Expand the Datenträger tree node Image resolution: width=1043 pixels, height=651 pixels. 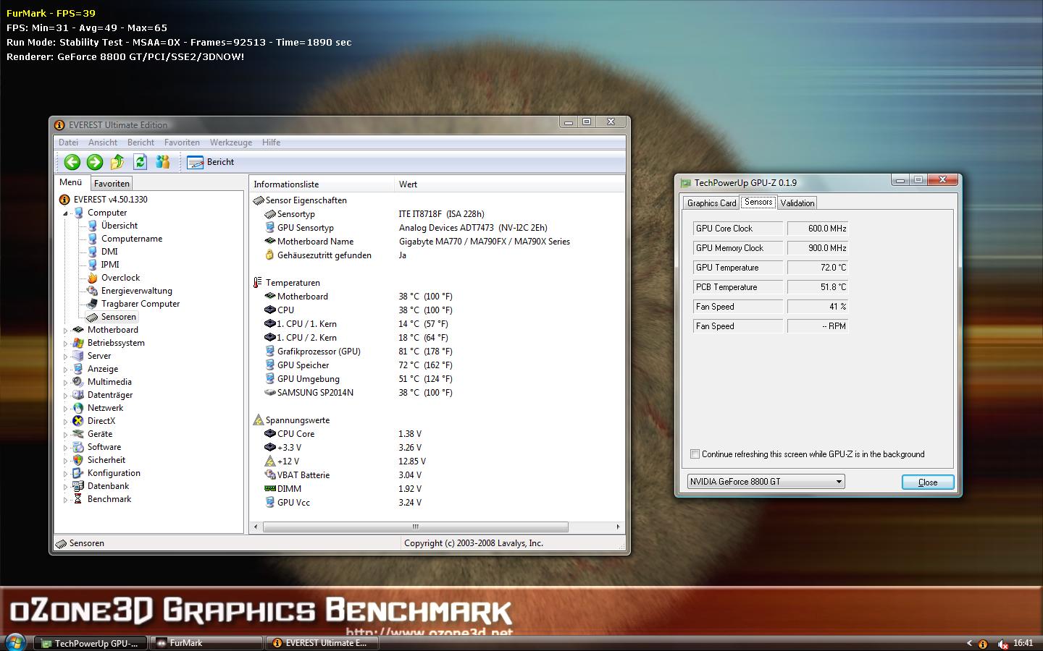coord(65,396)
